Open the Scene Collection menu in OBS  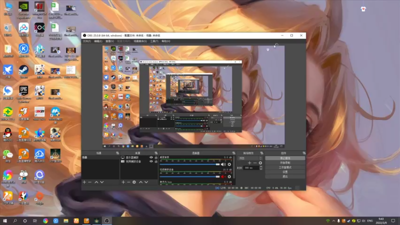[x=140, y=41]
